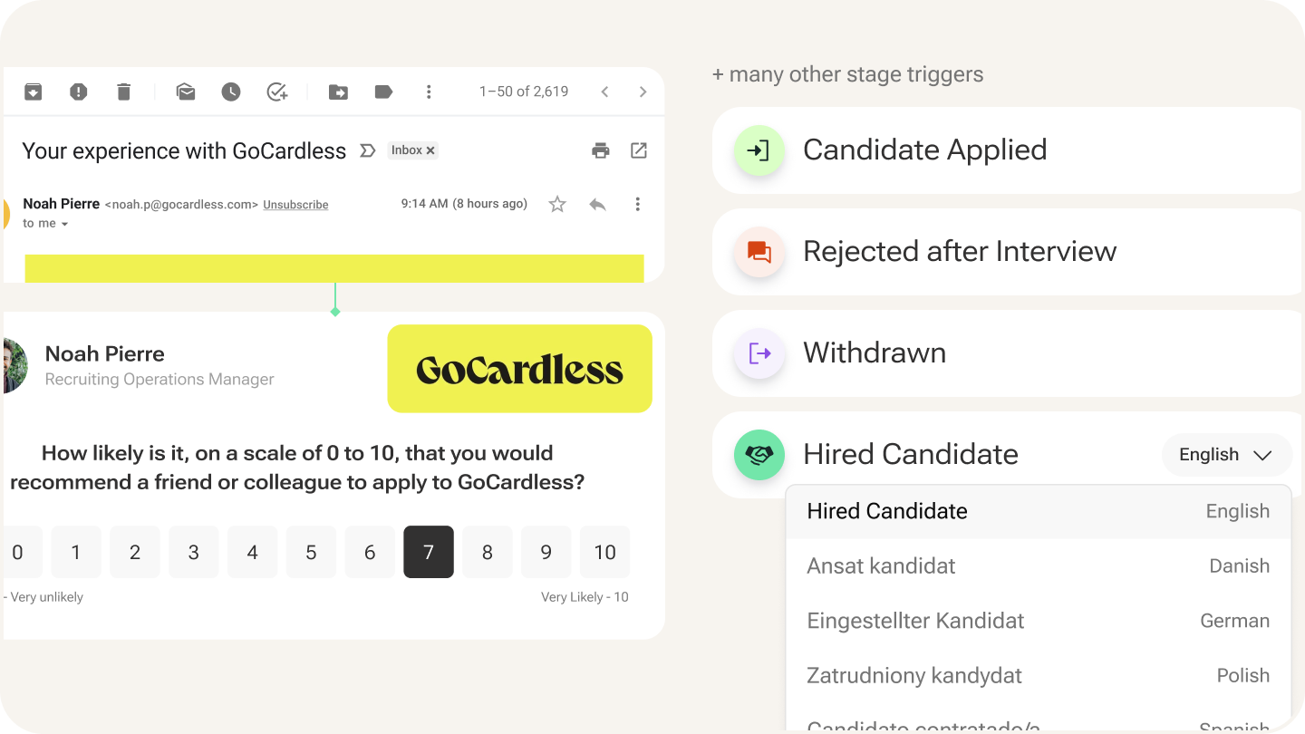Screen dimensions: 1305x734
Task: Remove the Inbox label from email
Action: coord(430,150)
